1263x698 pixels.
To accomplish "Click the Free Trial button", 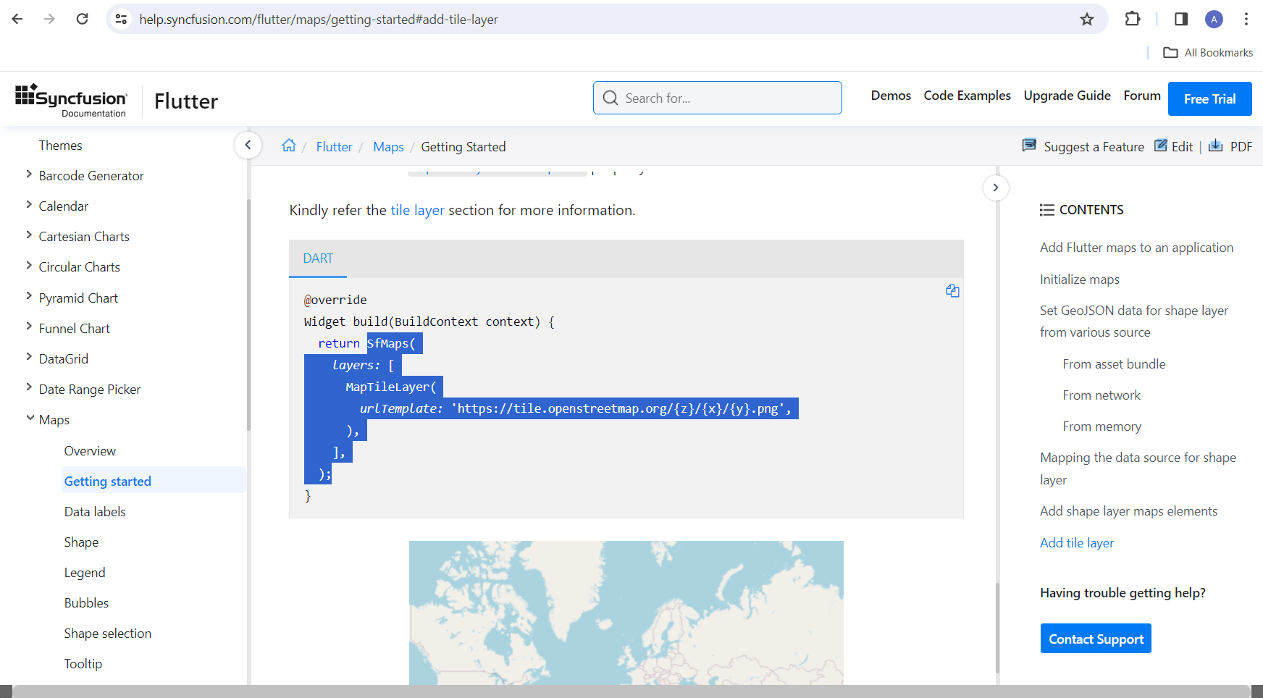I will pyautogui.click(x=1209, y=99).
